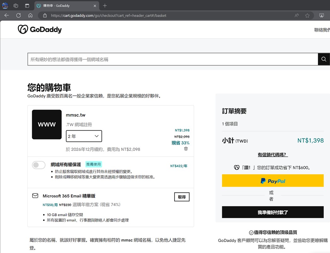Image resolution: width=330 pixels, height=253 pixels.
Task: Click the 您的購物車 page heading
Action: pos(49,87)
